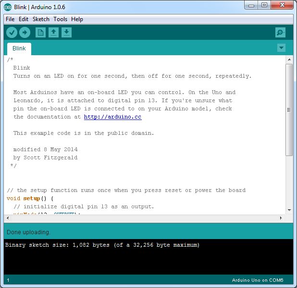The height and width of the screenshot is (288, 297).
Task: Open the tab options dropdown arrow
Action: [x=281, y=48]
